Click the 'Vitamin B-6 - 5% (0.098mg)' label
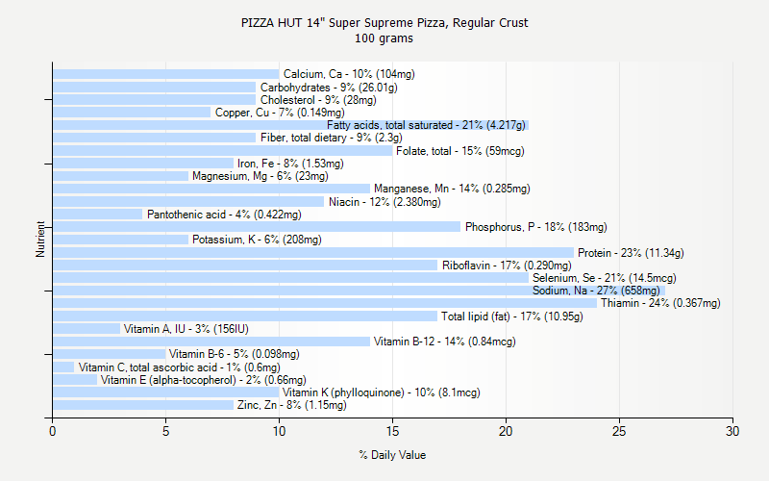The image size is (769, 481). click(x=234, y=354)
